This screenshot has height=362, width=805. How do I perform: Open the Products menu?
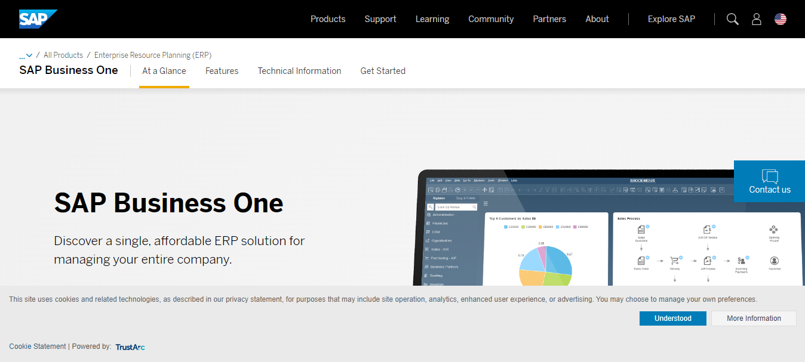[x=328, y=19]
